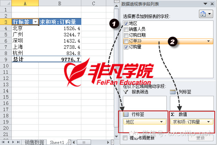Select the grand total 9776.7 cell

point(60,60)
